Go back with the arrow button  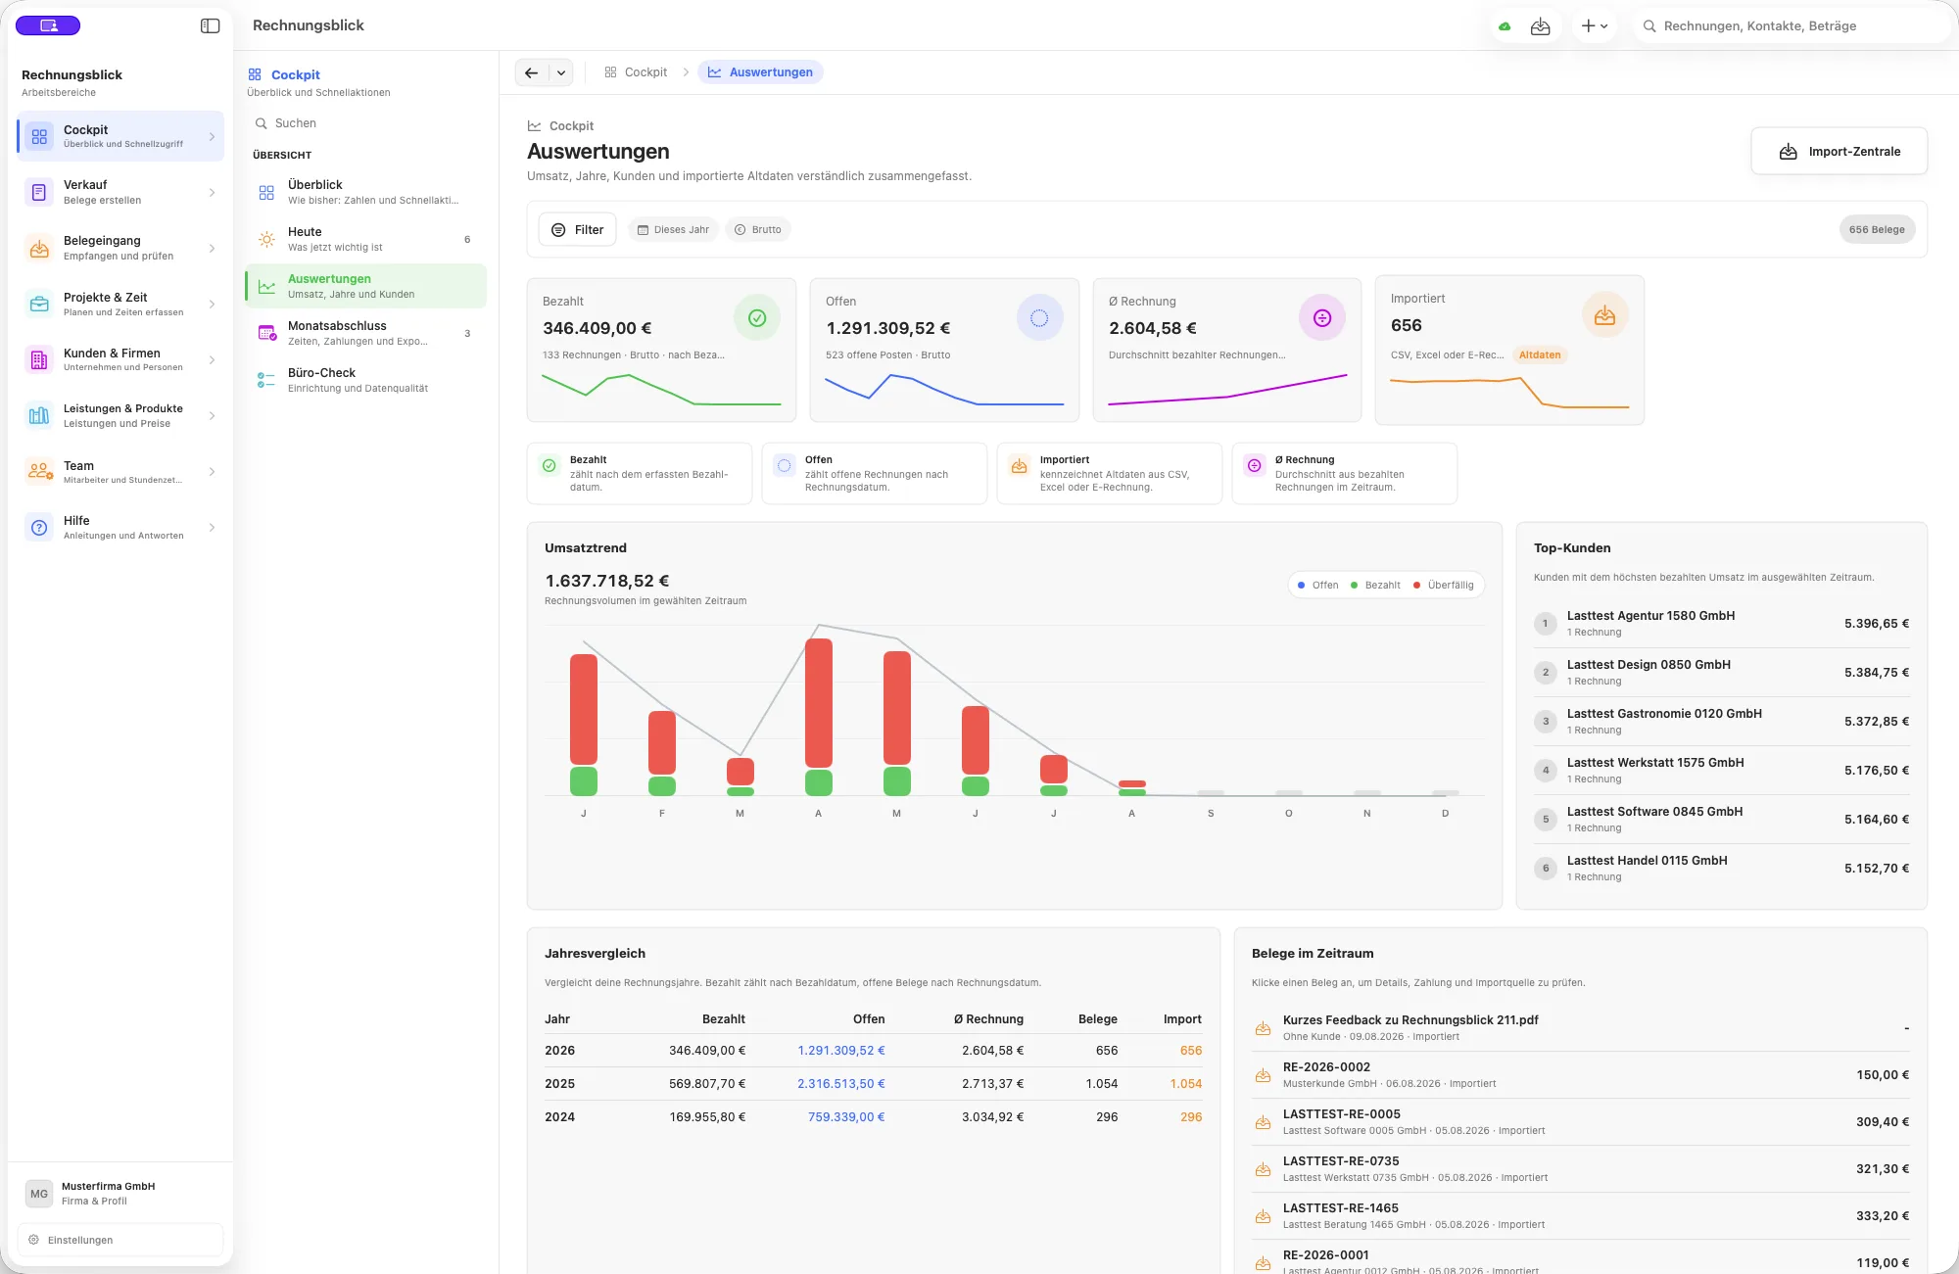pyautogui.click(x=532, y=72)
